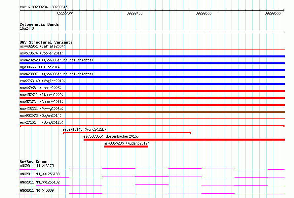Click the nsv952073 (Dogan2014) label
The image size is (294, 198).
coord(41,115)
